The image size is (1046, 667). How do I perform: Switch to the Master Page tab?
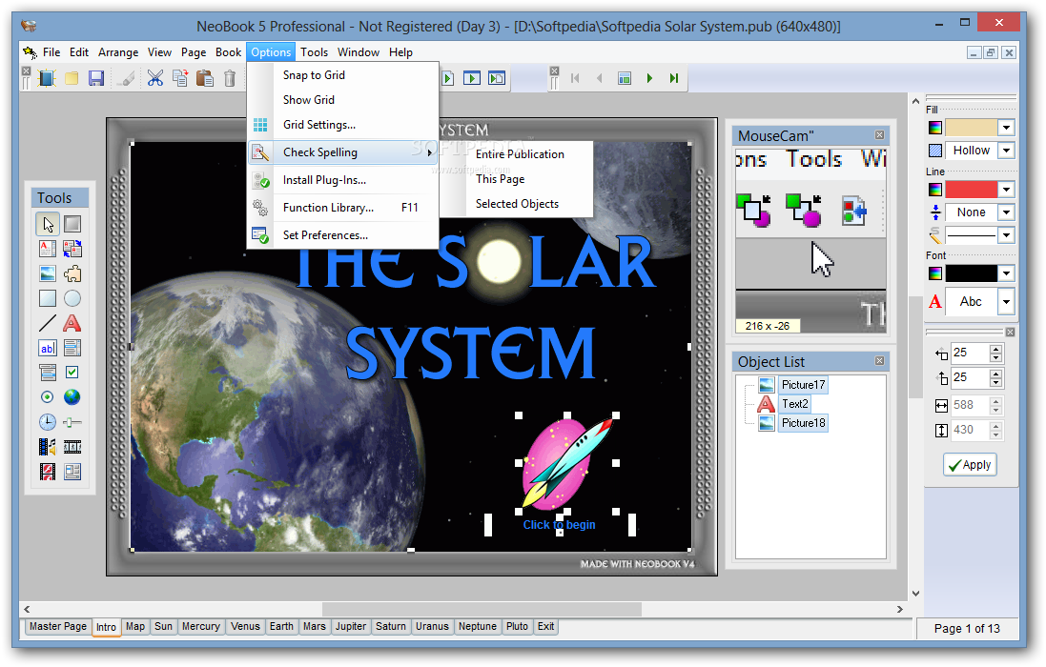(x=57, y=626)
